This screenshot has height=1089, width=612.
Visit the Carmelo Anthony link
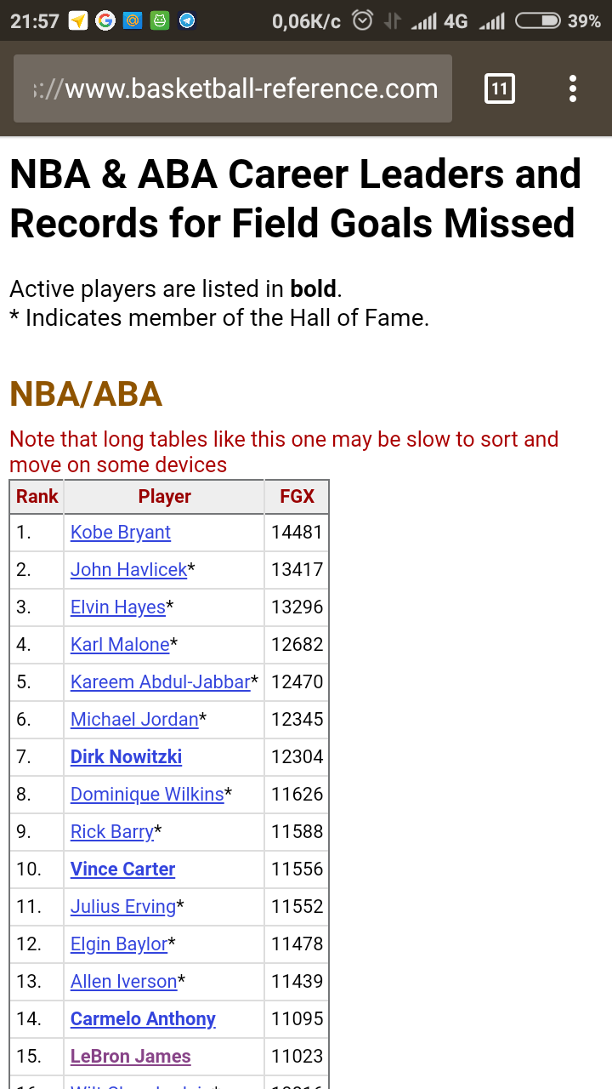143,1019
